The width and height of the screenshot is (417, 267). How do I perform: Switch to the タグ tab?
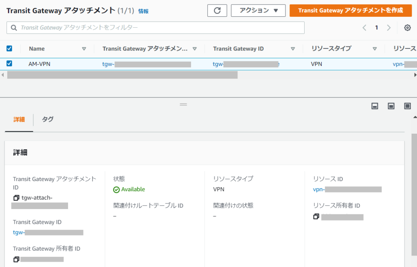click(x=48, y=119)
